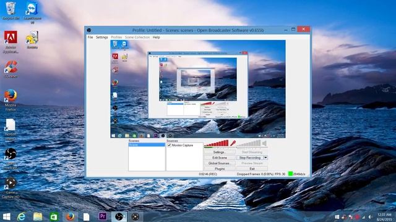Open the Settings menu in OBS
The image size is (396, 222).
(x=101, y=37)
